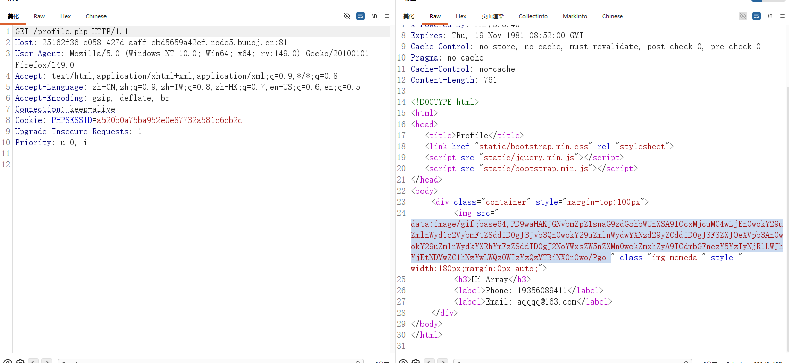
Task: Click the Accept text/html header line
Action: [176, 76]
